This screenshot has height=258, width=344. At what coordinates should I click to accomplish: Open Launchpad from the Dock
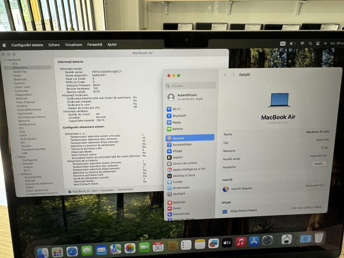(57, 252)
